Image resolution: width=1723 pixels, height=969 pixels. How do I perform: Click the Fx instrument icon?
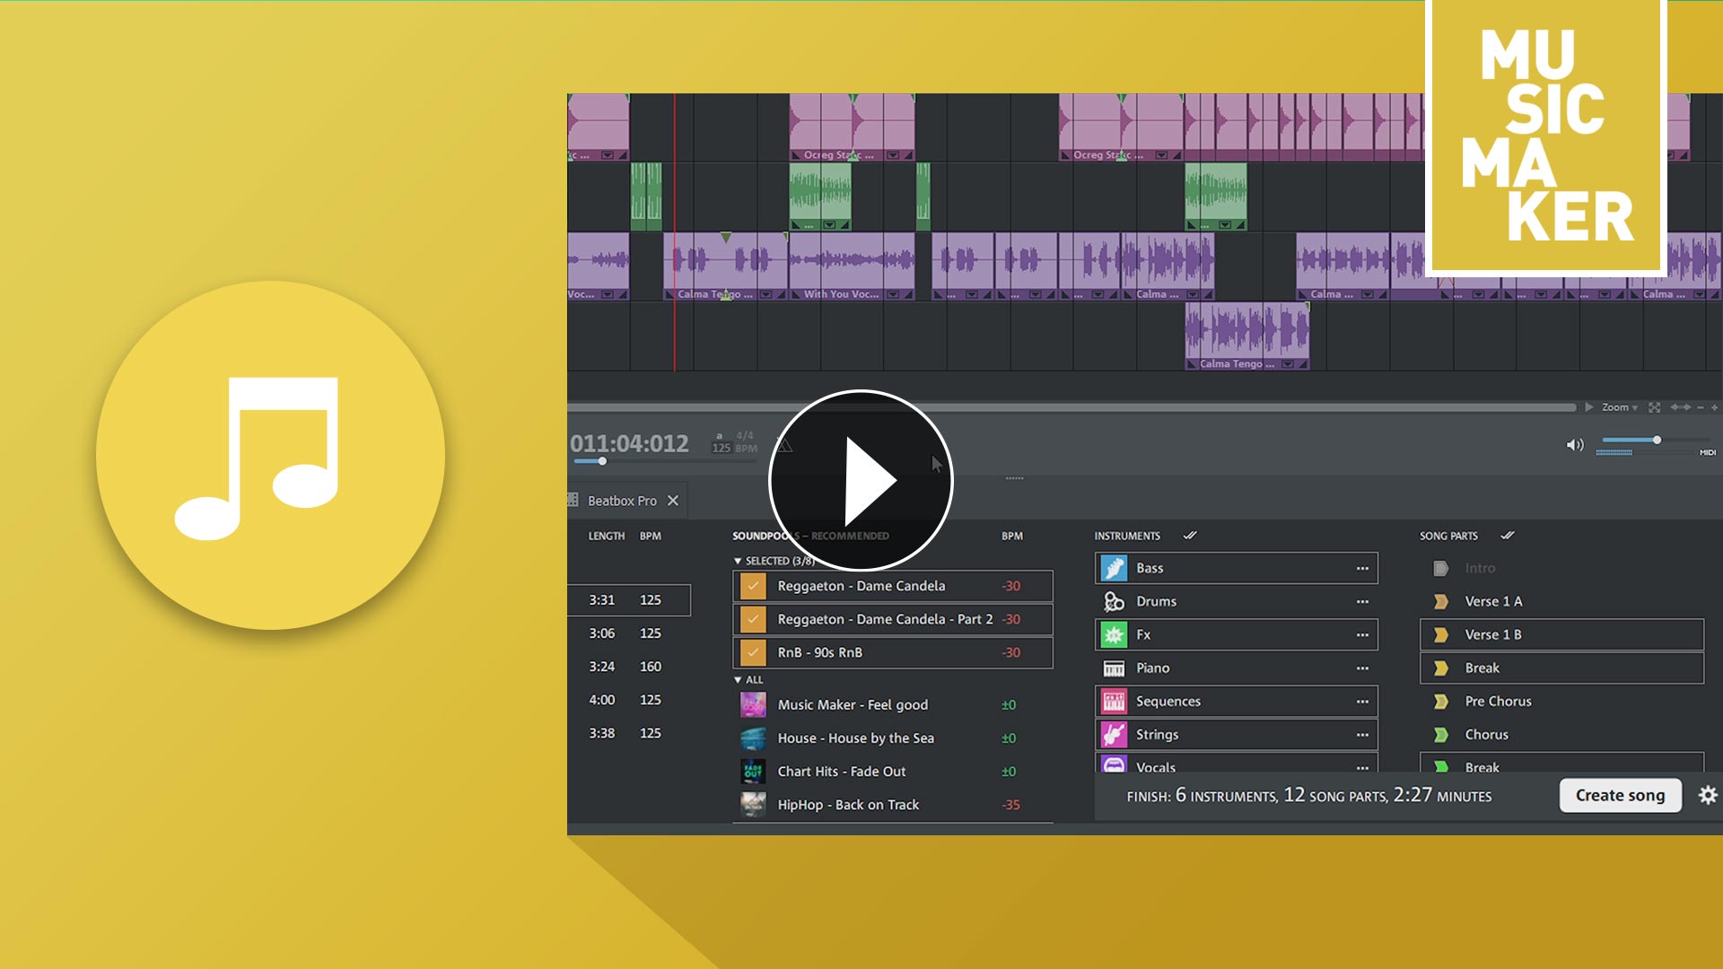click(x=1113, y=634)
